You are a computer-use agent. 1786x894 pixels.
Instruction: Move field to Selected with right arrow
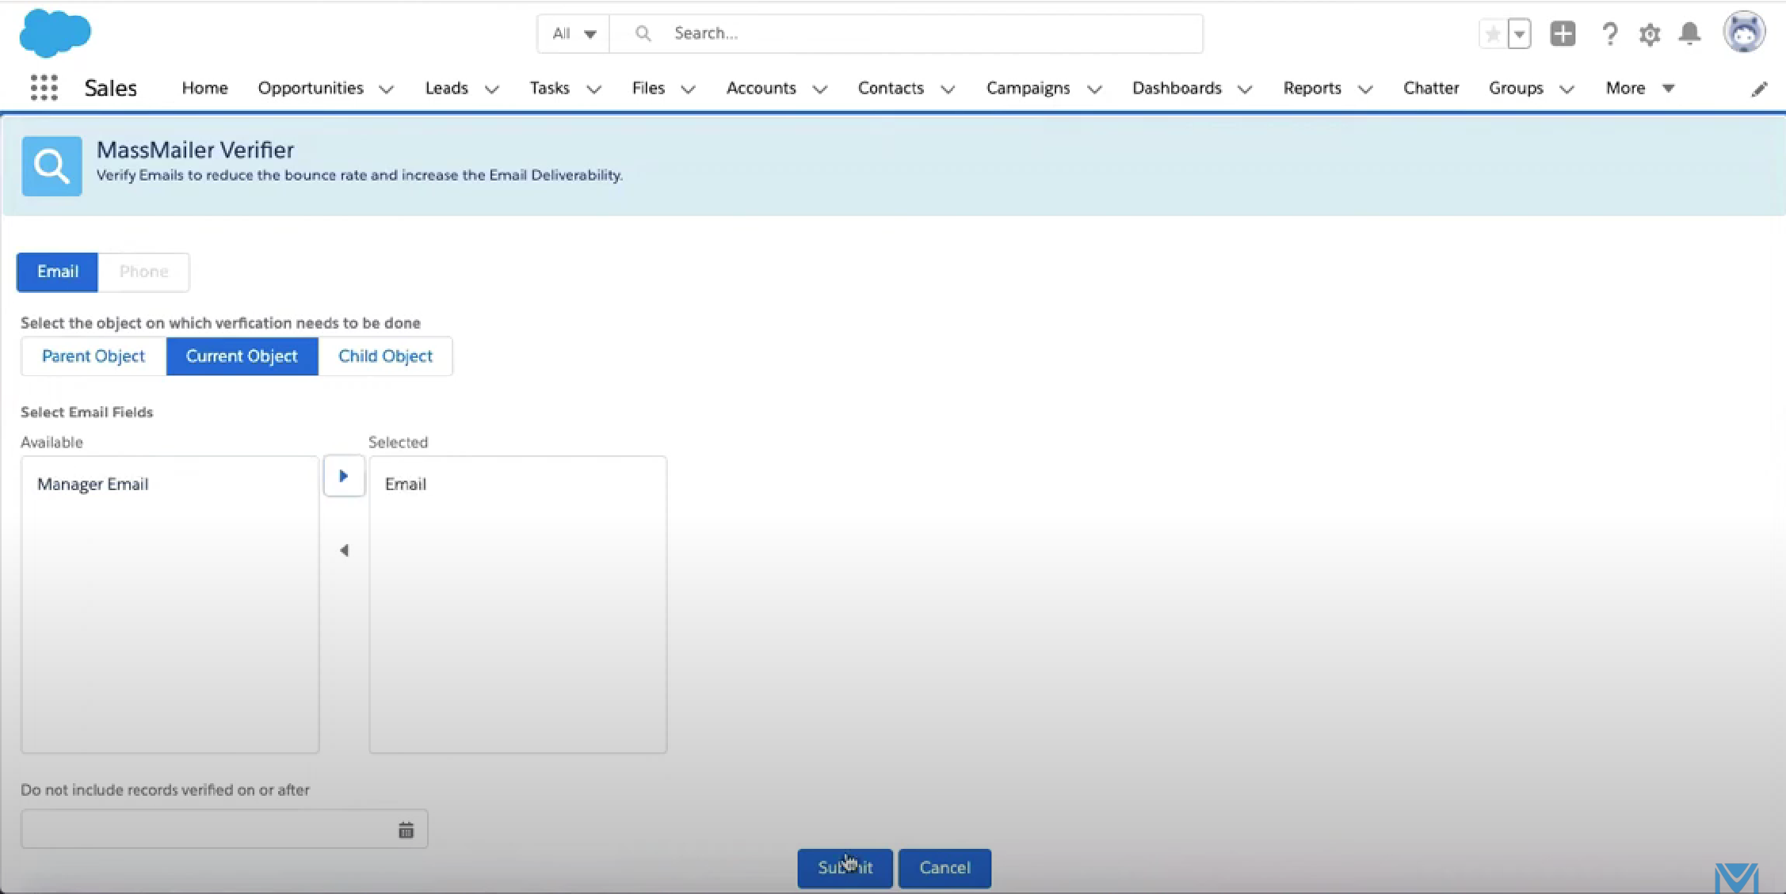344,476
